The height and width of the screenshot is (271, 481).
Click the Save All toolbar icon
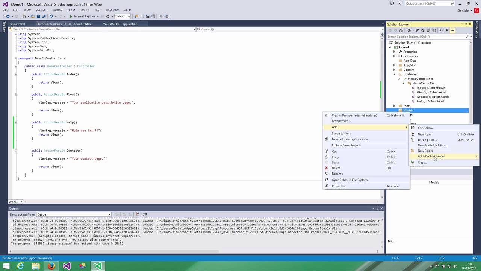[x=44, y=16]
